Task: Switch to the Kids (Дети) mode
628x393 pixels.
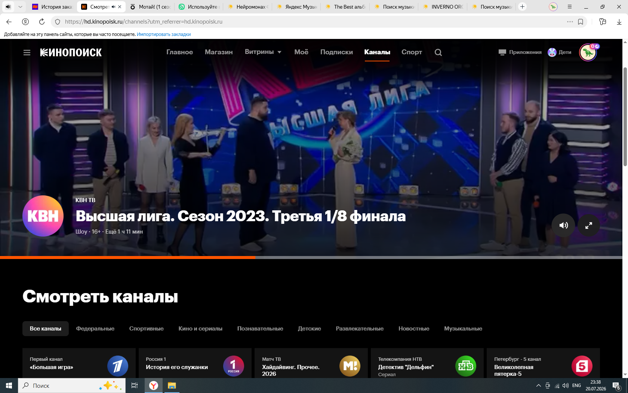Action: coord(560,52)
